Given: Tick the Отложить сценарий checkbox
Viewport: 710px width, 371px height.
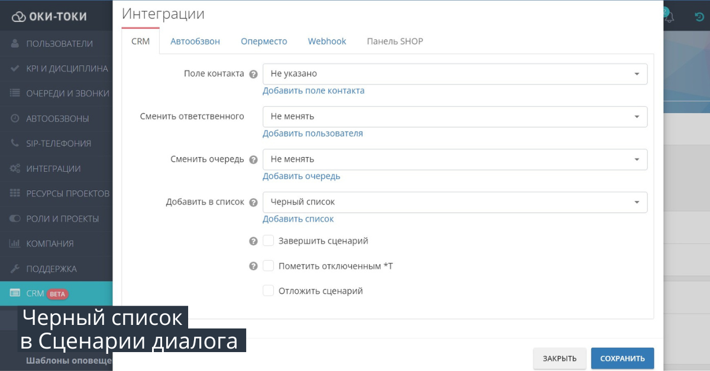Looking at the screenshot, I should (x=269, y=291).
